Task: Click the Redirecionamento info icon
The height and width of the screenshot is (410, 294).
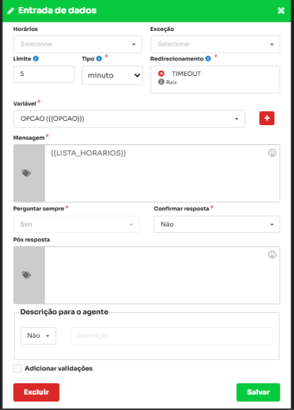Action: tap(208, 58)
